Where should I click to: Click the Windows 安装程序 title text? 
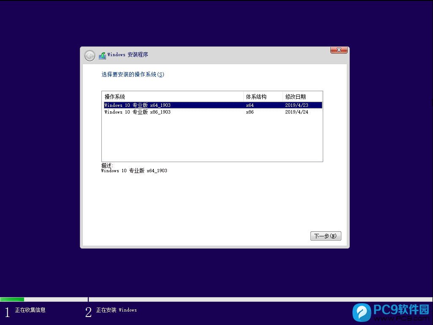[x=128, y=54]
